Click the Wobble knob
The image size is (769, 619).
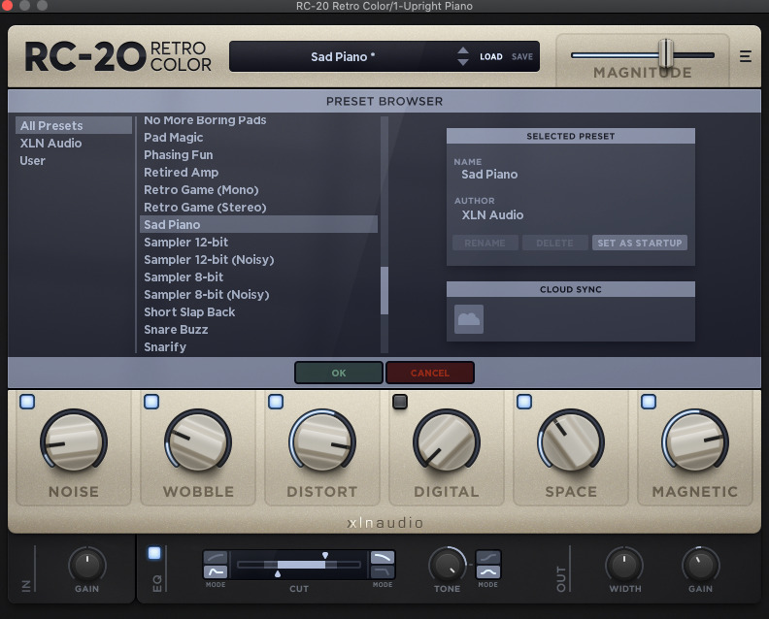coord(198,441)
